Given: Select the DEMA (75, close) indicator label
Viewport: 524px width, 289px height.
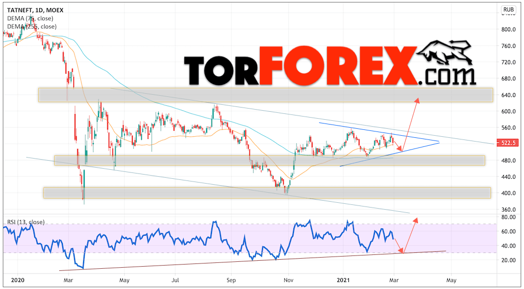Looking at the screenshot, I should [30, 19].
